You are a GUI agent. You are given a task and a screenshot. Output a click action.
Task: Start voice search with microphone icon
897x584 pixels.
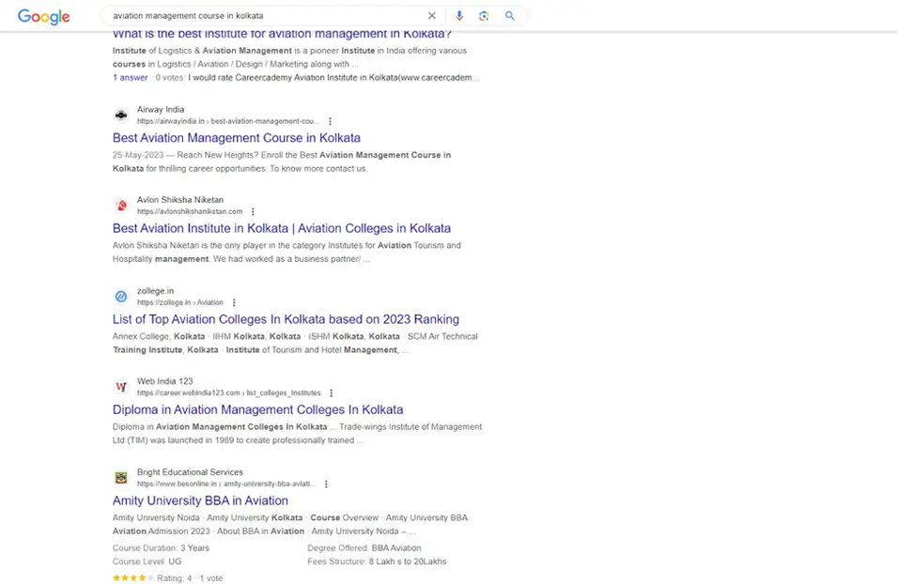459,16
